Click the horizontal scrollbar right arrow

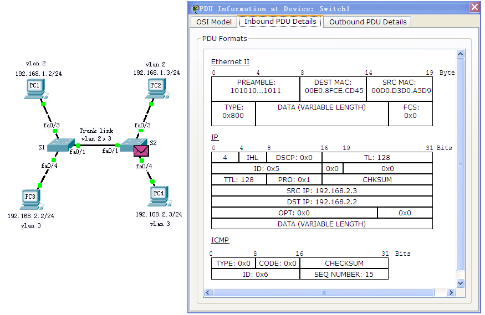point(451,292)
